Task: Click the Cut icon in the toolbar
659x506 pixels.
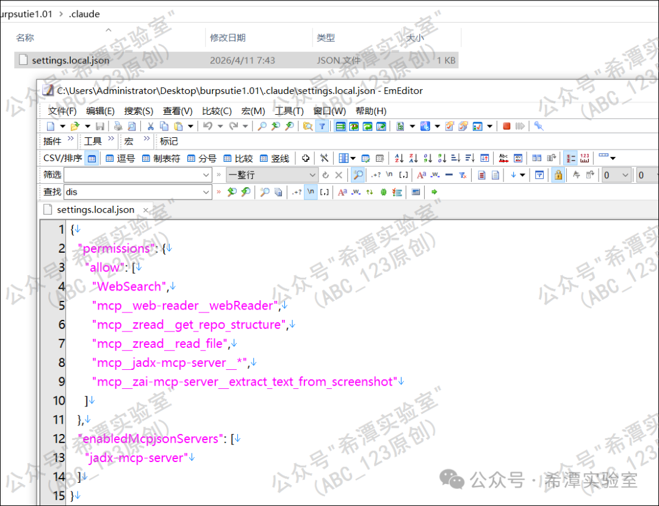Action: tap(151, 126)
